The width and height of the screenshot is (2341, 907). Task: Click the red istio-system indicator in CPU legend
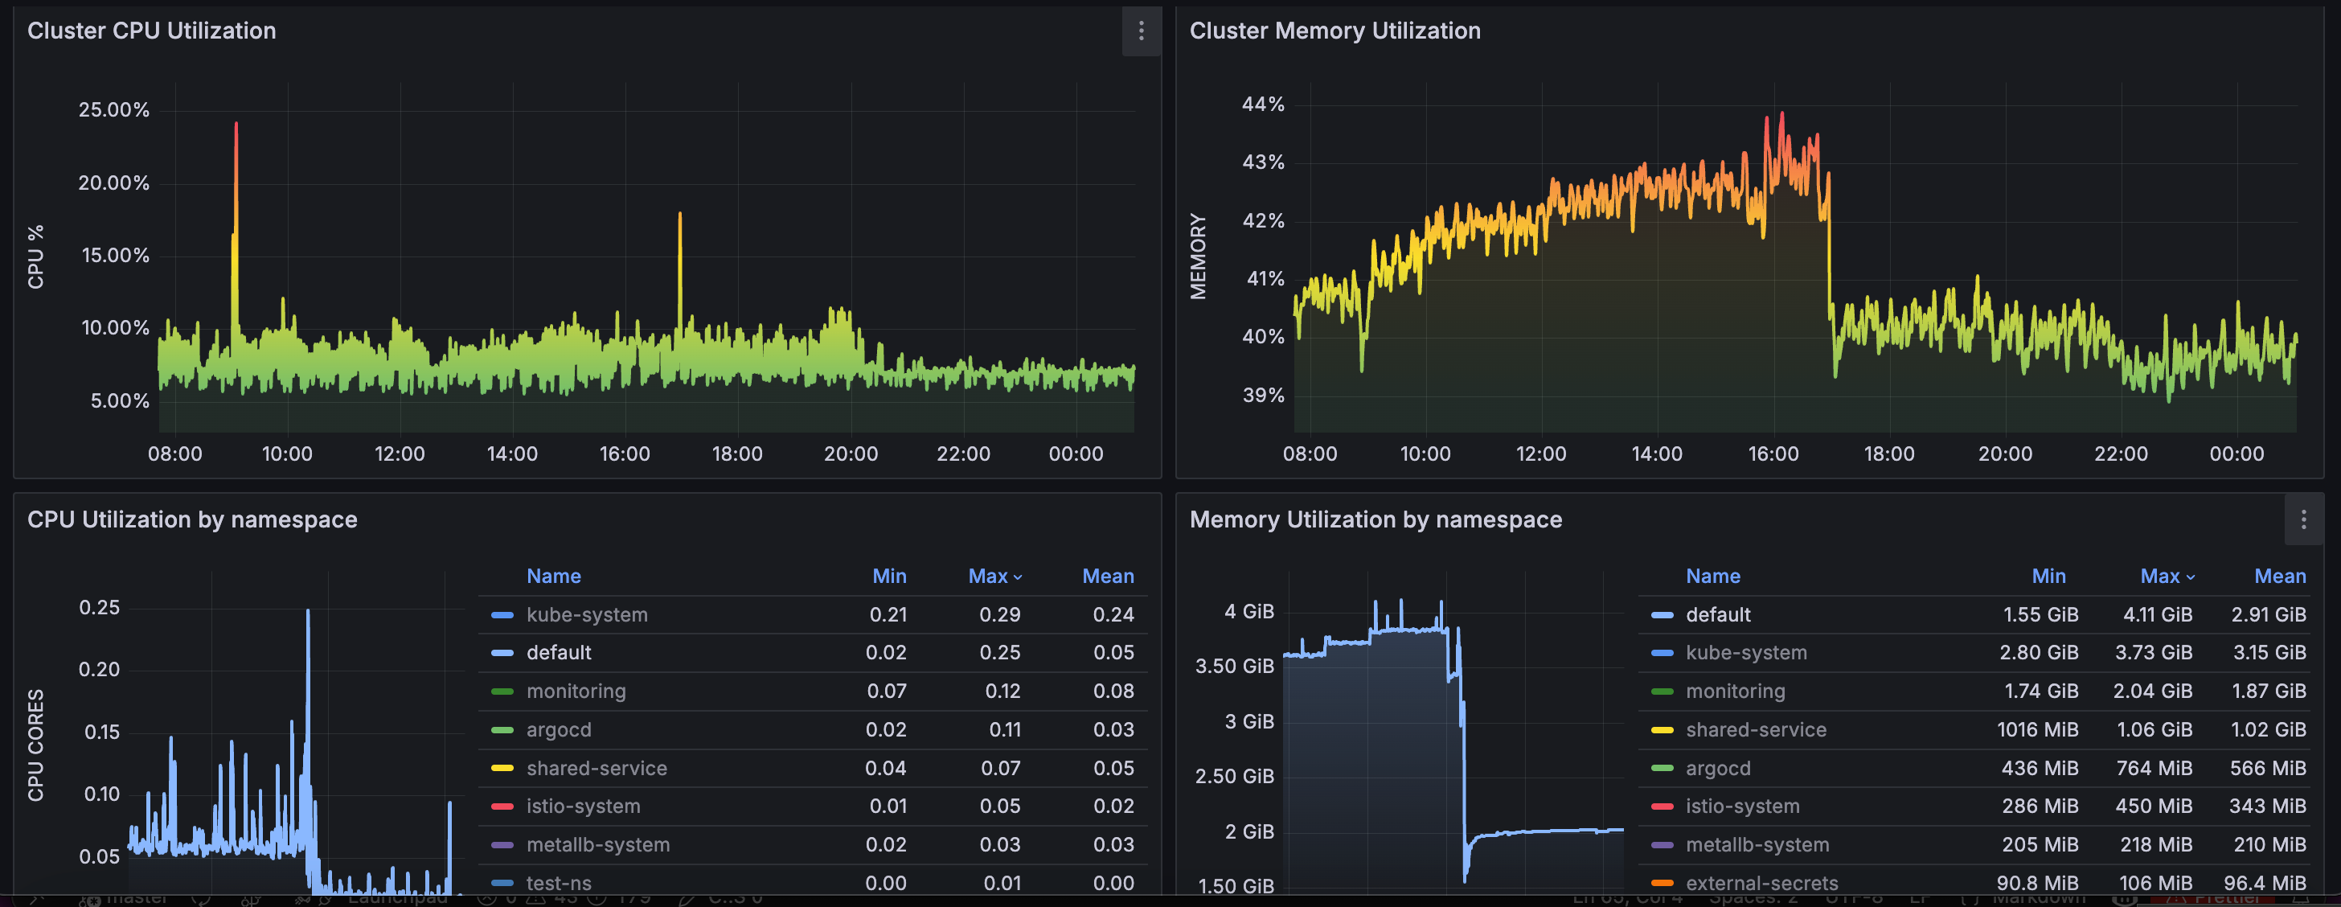pos(502,807)
